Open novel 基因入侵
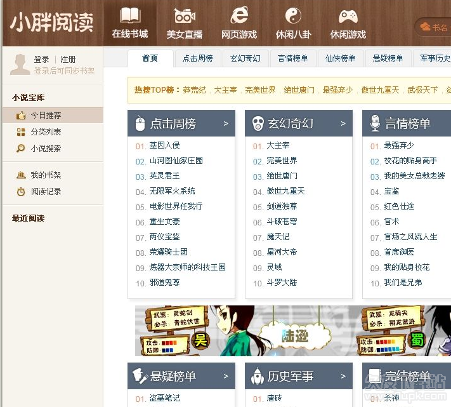 (164, 145)
